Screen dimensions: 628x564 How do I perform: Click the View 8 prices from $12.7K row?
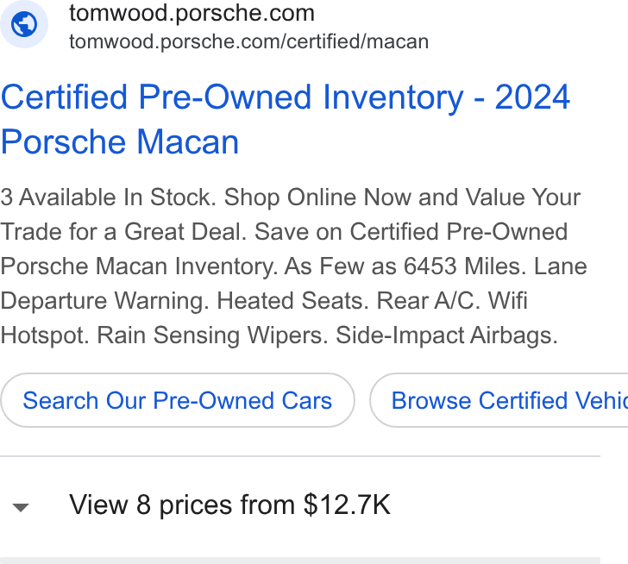(x=300, y=504)
